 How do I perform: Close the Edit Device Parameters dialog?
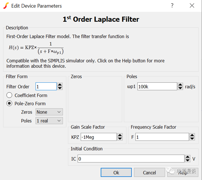[192, 6]
